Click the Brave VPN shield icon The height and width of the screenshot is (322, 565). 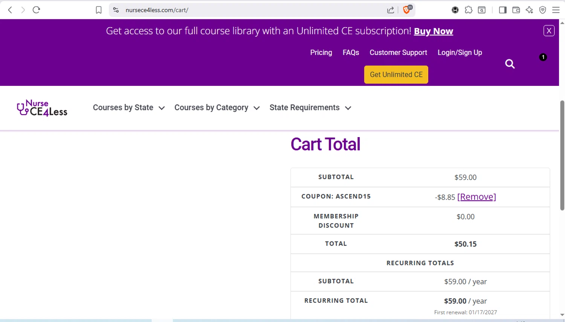point(542,10)
